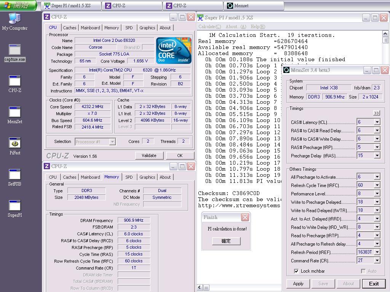
Task: Click Validate button in CPU-Z
Action: click(x=149, y=156)
